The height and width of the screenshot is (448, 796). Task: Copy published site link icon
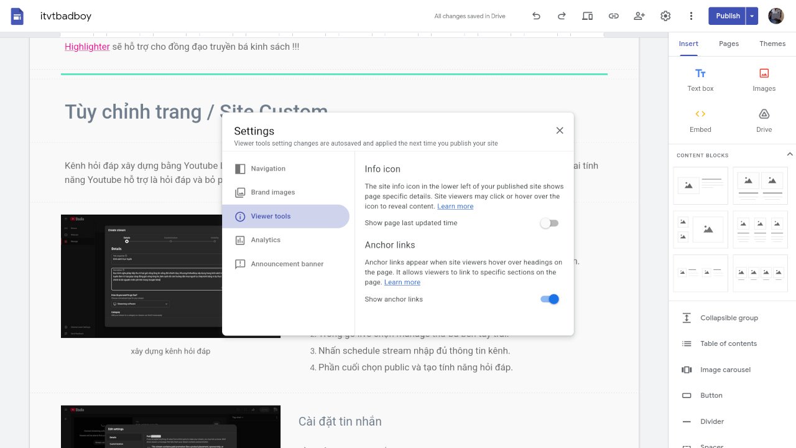[x=613, y=16]
